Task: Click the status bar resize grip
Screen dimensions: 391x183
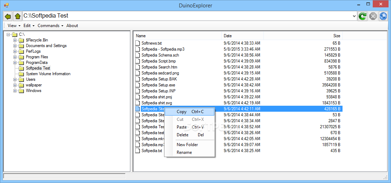Action: (385, 177)
